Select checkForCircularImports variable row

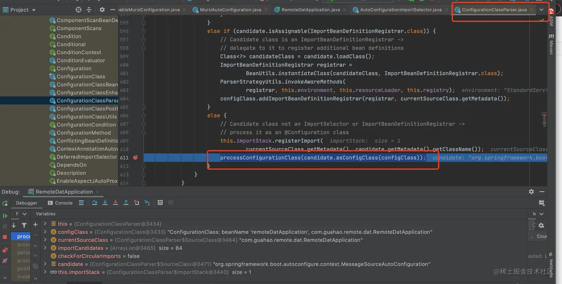(95, 256)
